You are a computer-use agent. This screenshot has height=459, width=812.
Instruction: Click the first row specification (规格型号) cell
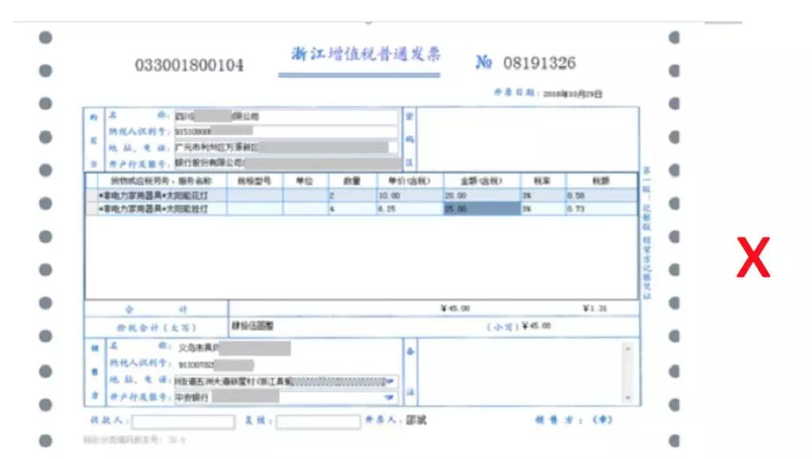pos(255,196)
